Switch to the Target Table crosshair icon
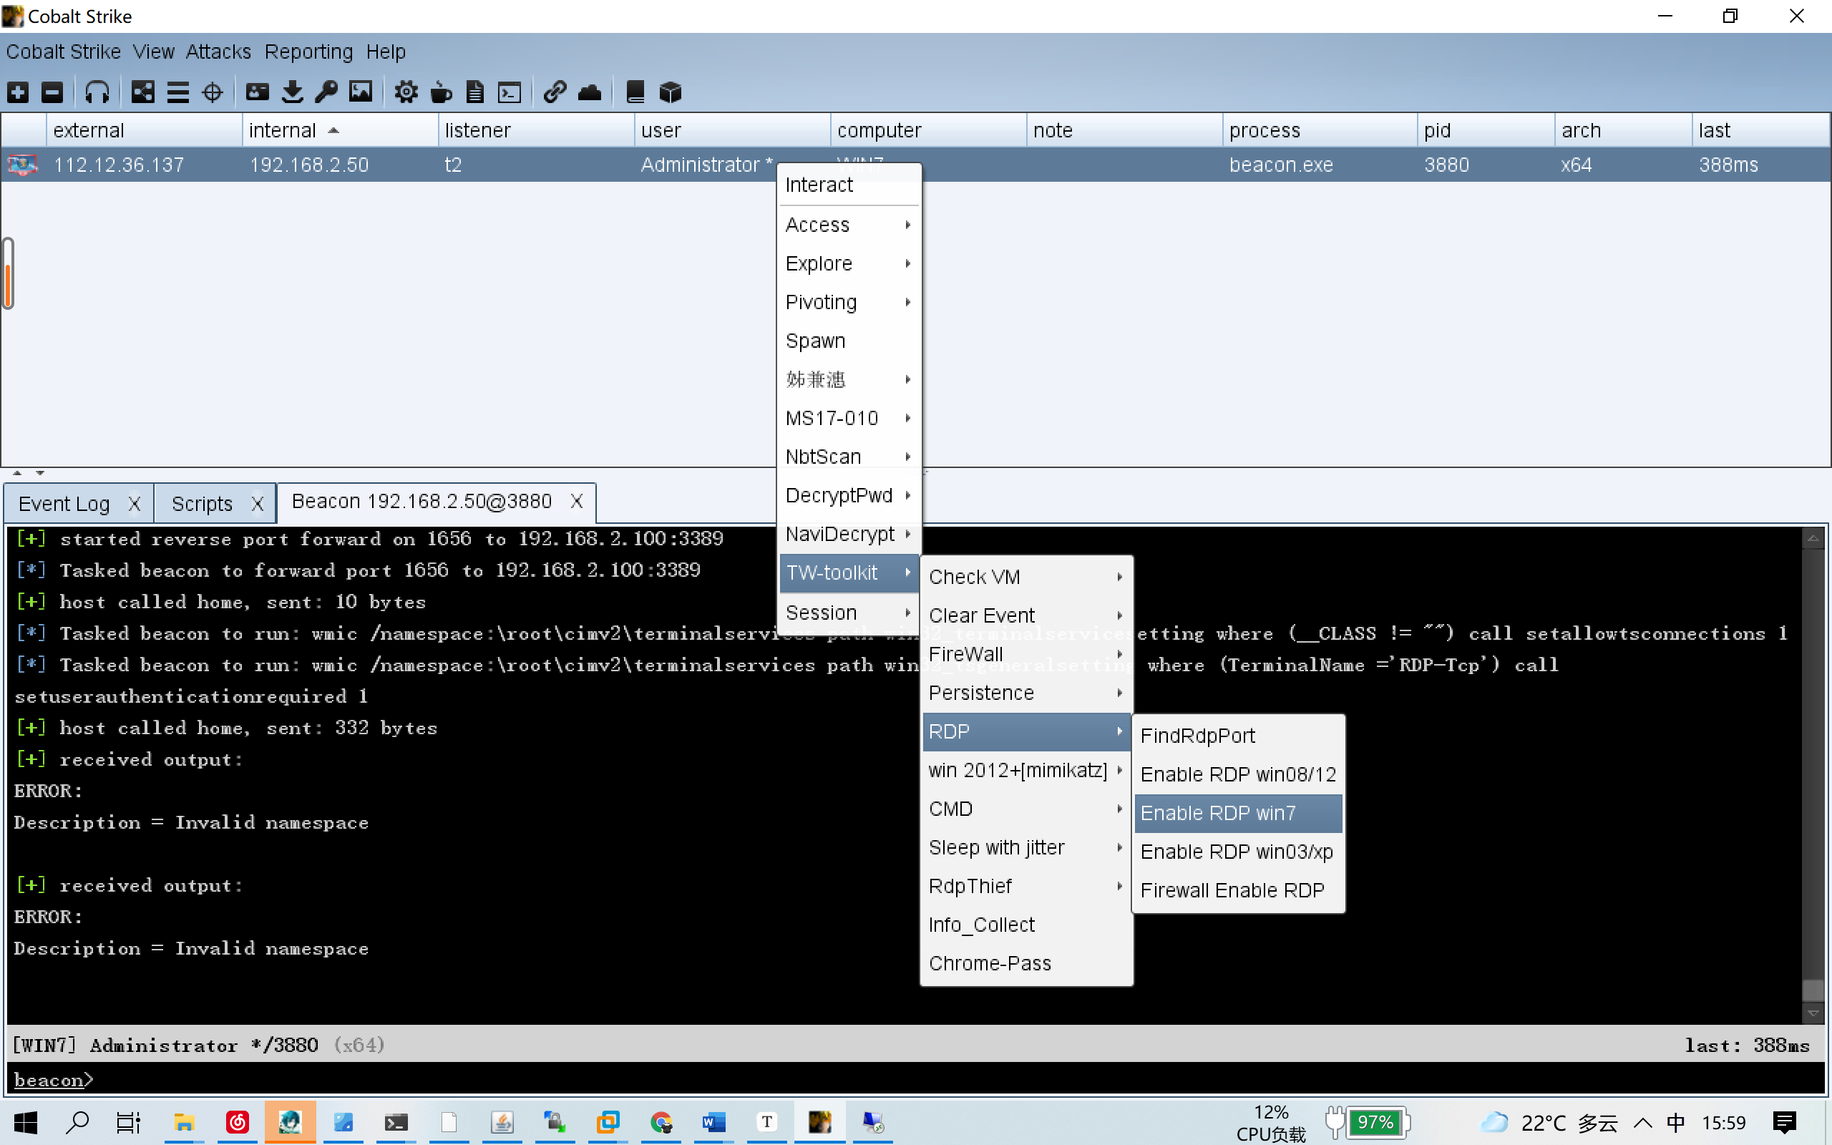 coord(213,92)
